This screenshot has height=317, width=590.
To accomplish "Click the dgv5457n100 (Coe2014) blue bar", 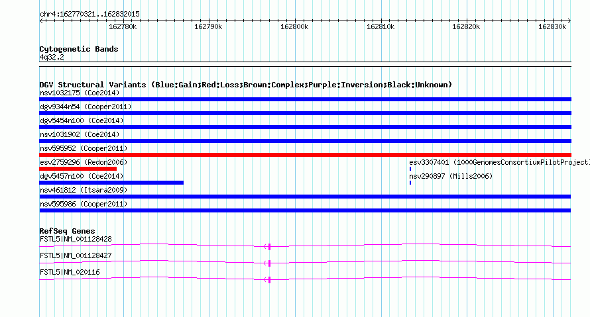I will click(x=111, y=183).
